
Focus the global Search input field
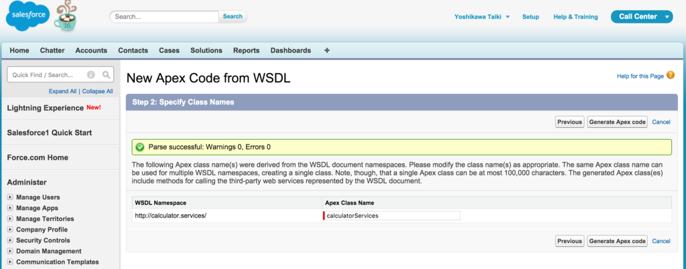[164, 17]
